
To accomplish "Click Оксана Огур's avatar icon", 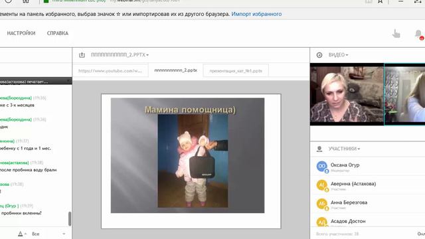I will (x=322, y=166).
